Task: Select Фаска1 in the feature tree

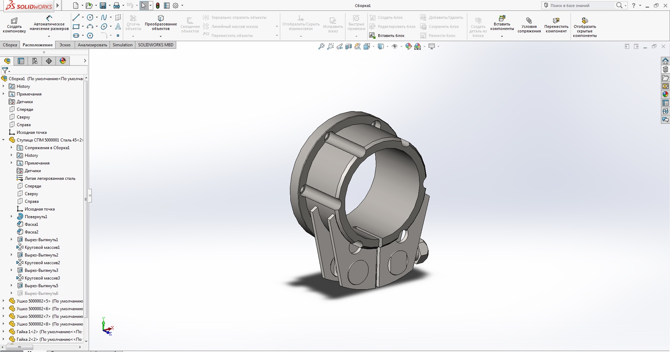Action: pos(31,224)
